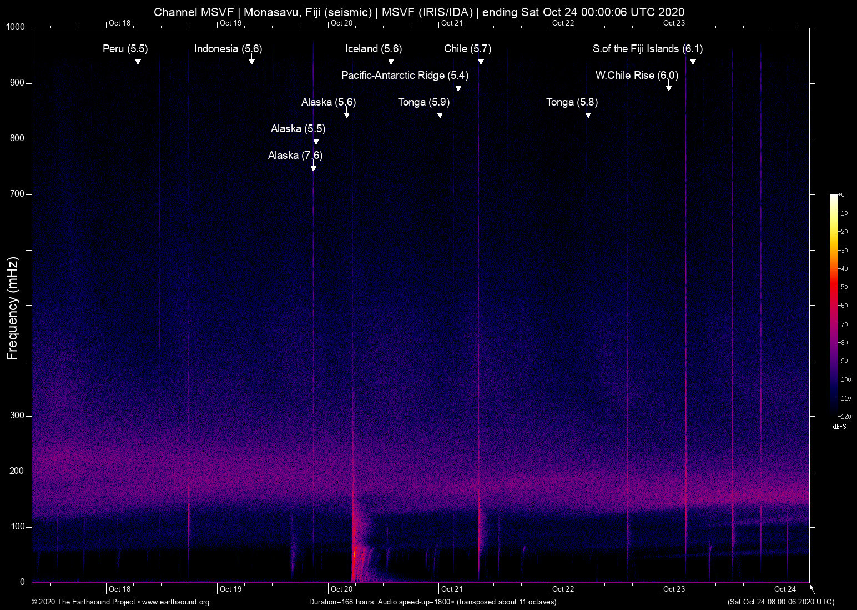Click the 200 frequency tick label
The width and height of the screenshot is (857, 610).
coord(18,471)
